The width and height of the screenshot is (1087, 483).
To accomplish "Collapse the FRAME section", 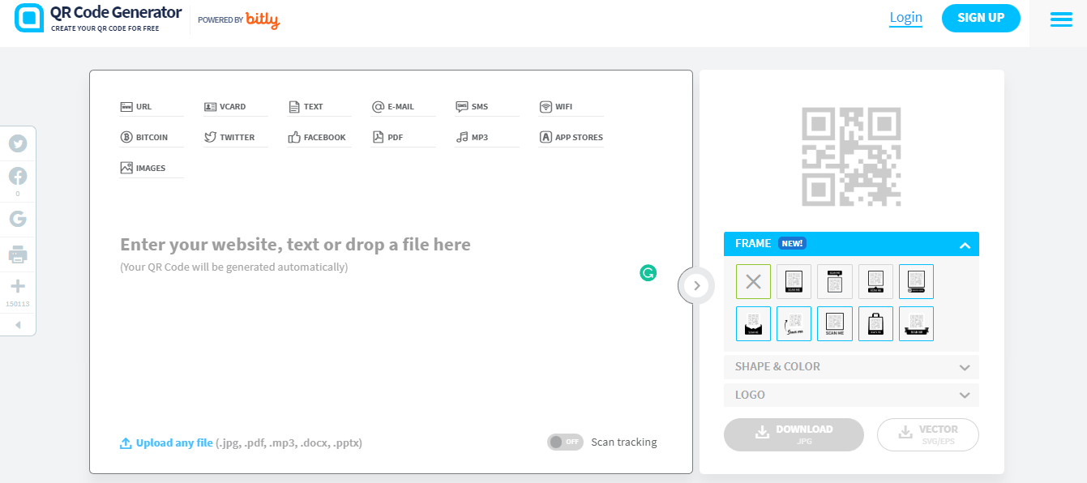I will click(964, 243).
